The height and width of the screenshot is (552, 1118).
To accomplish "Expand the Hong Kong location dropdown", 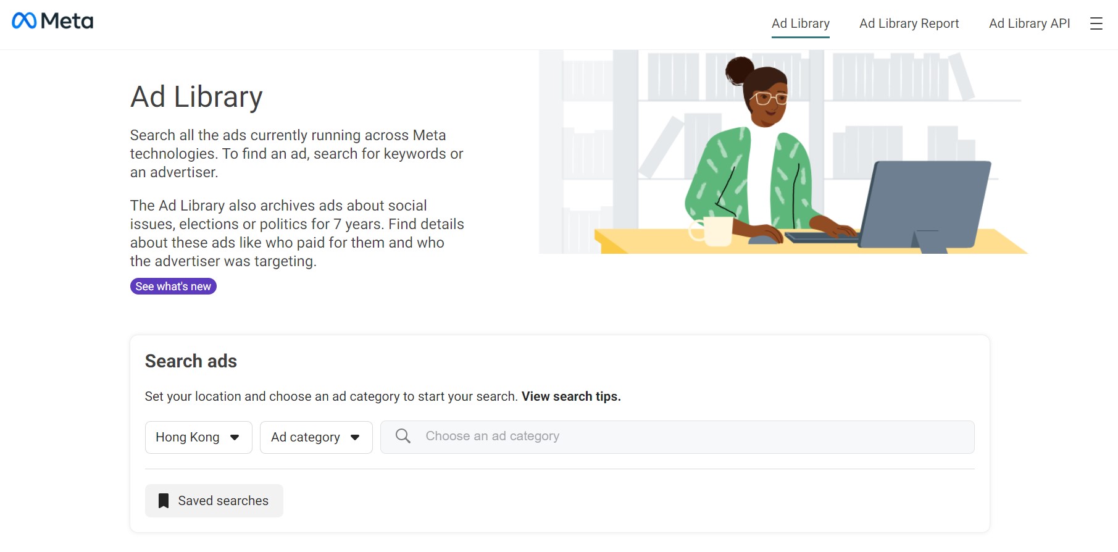I will pos(199,437).
